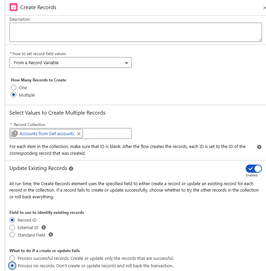This screenshot has height=271, width=266.
Task: Click inside the Description text area
Action: pyautogui.click(x=135, y=32)
